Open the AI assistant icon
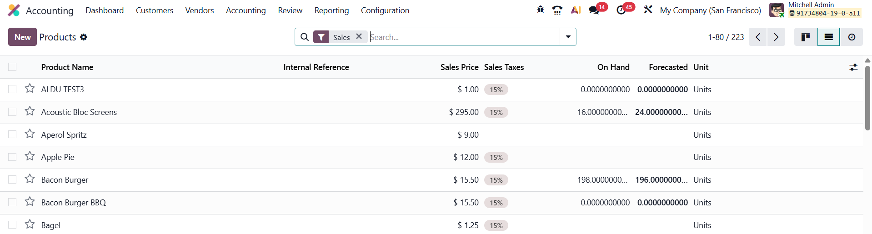The image size is (872, 234). point(576,10)
